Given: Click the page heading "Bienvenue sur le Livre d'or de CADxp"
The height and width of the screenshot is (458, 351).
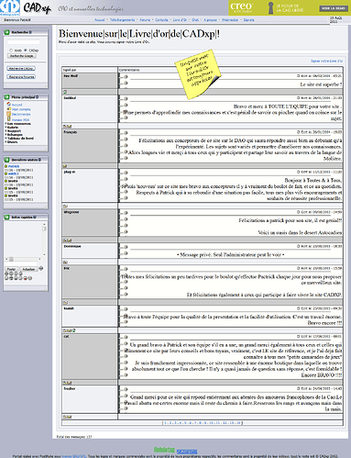Looking at the screenshot, I should point(139,33).
